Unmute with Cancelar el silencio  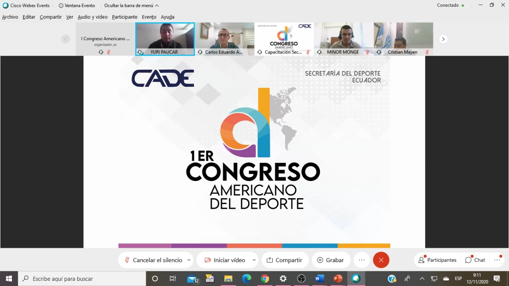[x=153, y=260]
